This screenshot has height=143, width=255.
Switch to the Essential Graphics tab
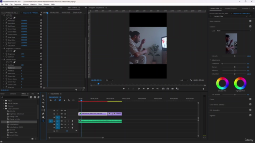230,8
